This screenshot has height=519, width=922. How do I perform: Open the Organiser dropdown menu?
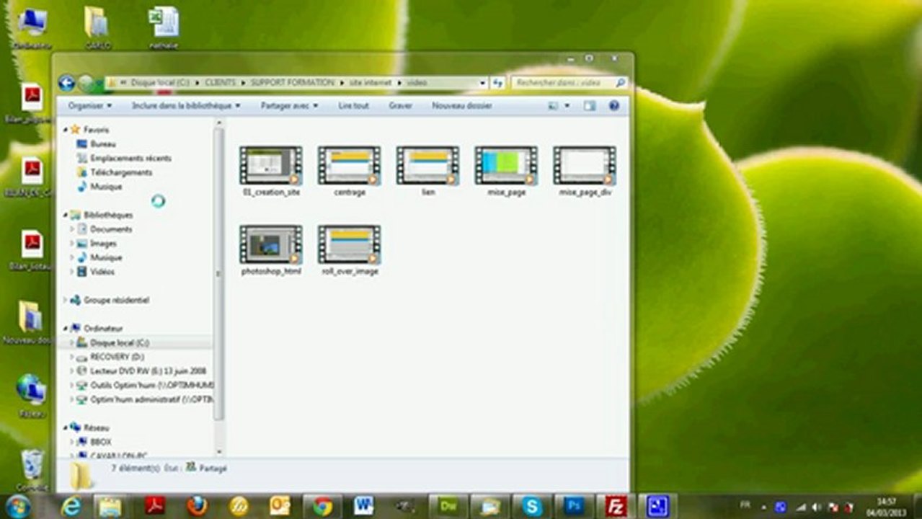tap(90, 106)
